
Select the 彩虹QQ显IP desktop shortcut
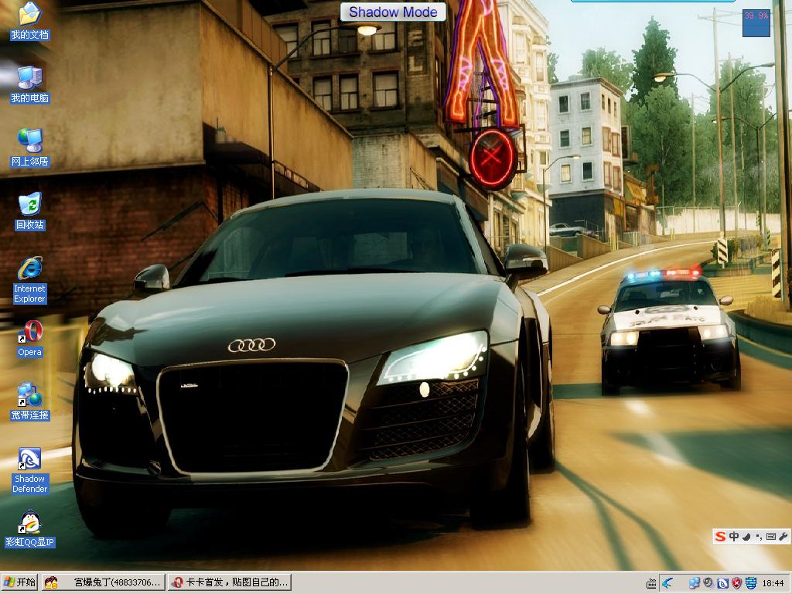pos(30,529)
